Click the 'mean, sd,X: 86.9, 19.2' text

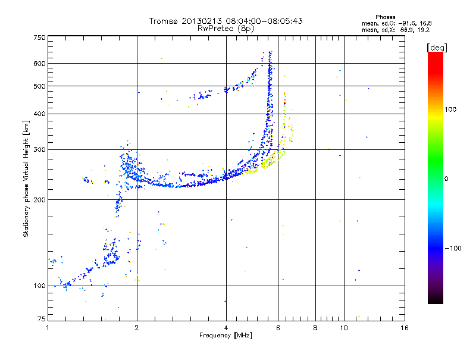[396, 30]
